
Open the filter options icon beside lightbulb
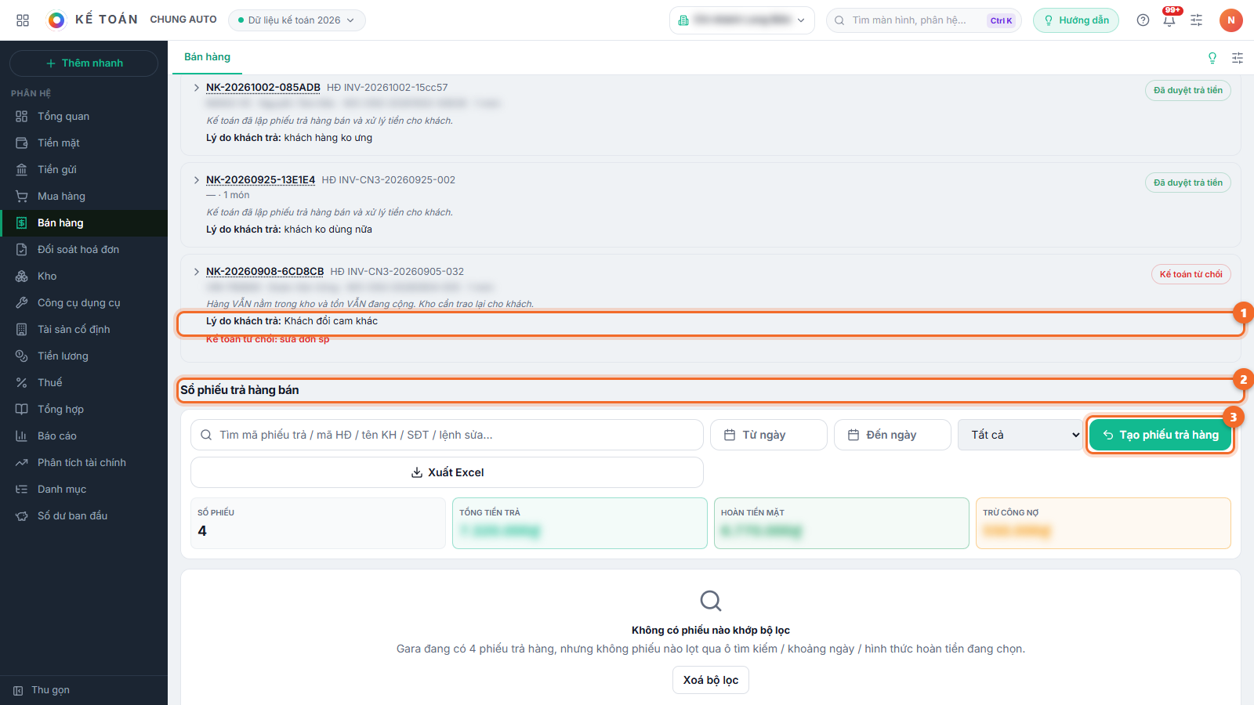[x=1238, y=58]
